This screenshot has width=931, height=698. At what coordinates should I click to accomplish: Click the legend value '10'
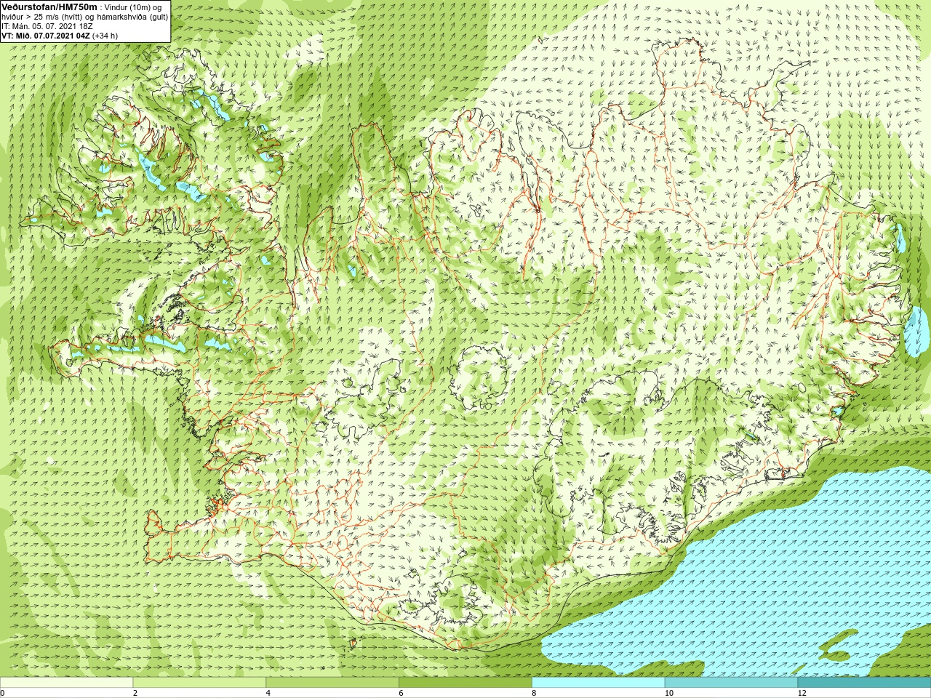click(x=668, y=693)
